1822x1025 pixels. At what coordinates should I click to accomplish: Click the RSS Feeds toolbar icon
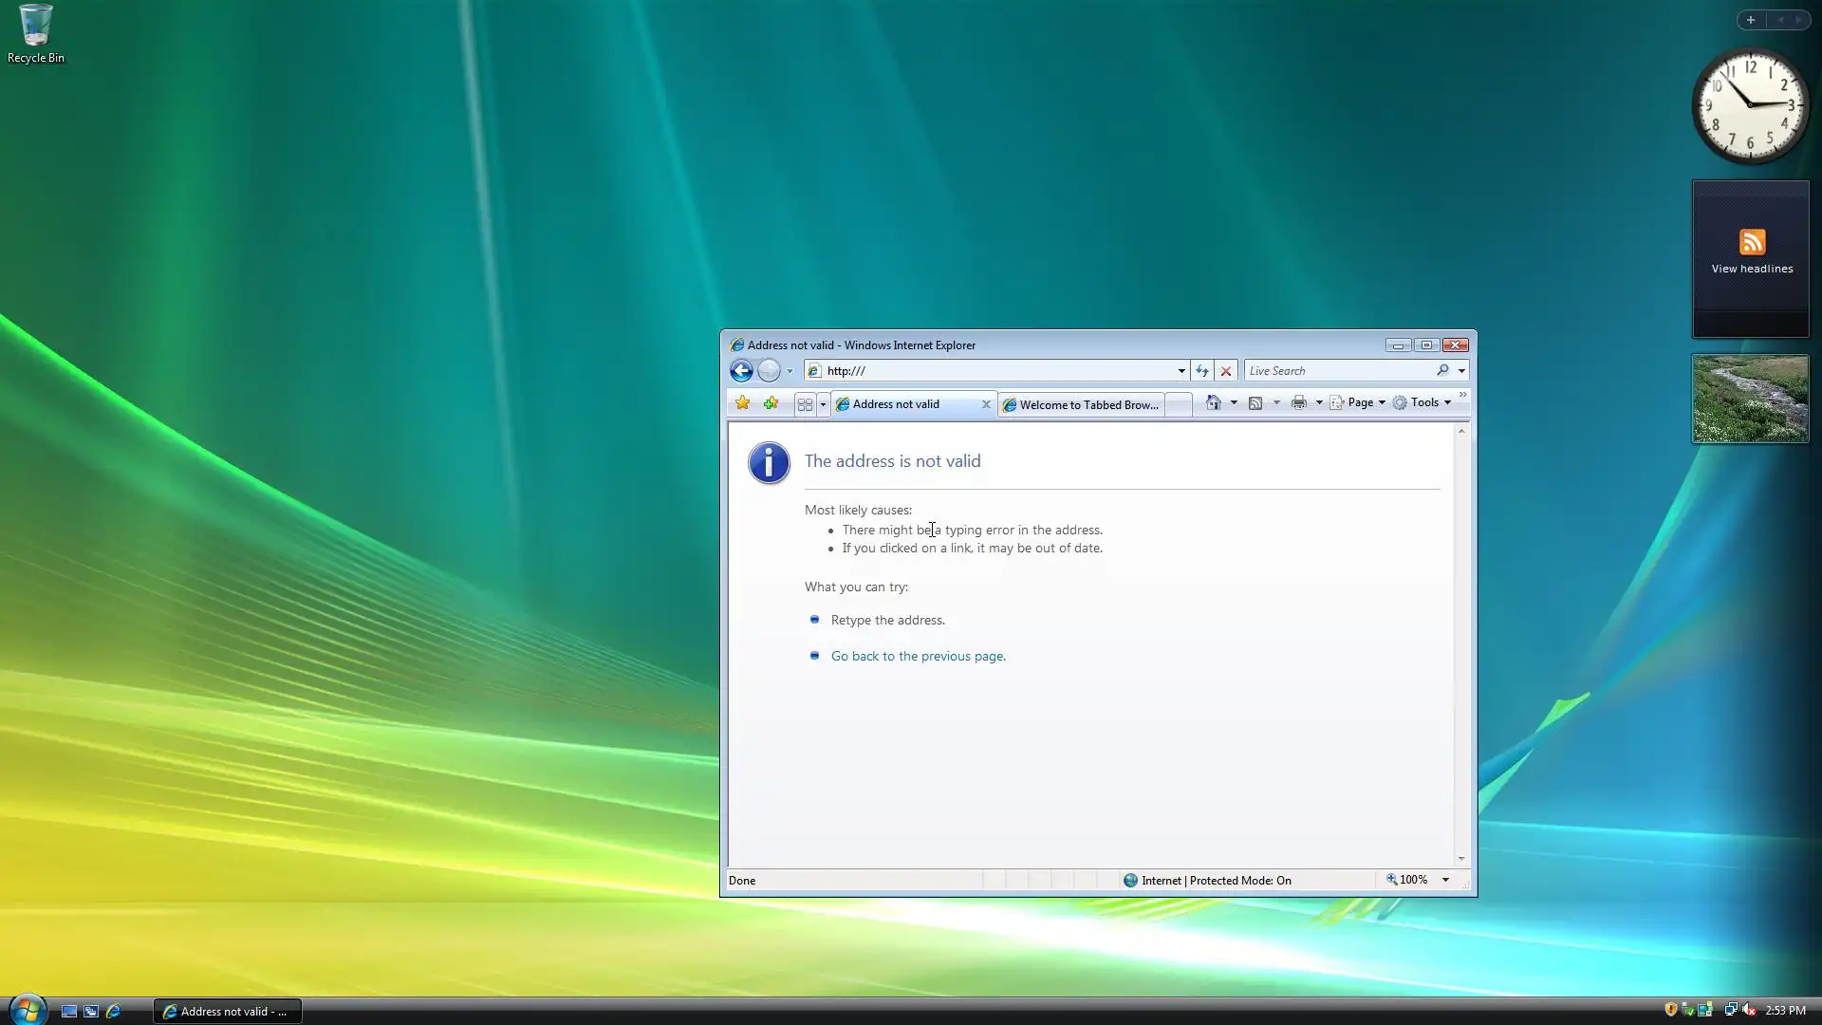[1255, 403]
